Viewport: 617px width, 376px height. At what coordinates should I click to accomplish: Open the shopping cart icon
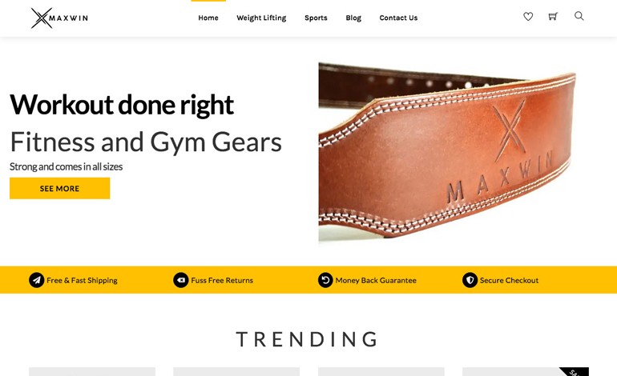(553, 16)
